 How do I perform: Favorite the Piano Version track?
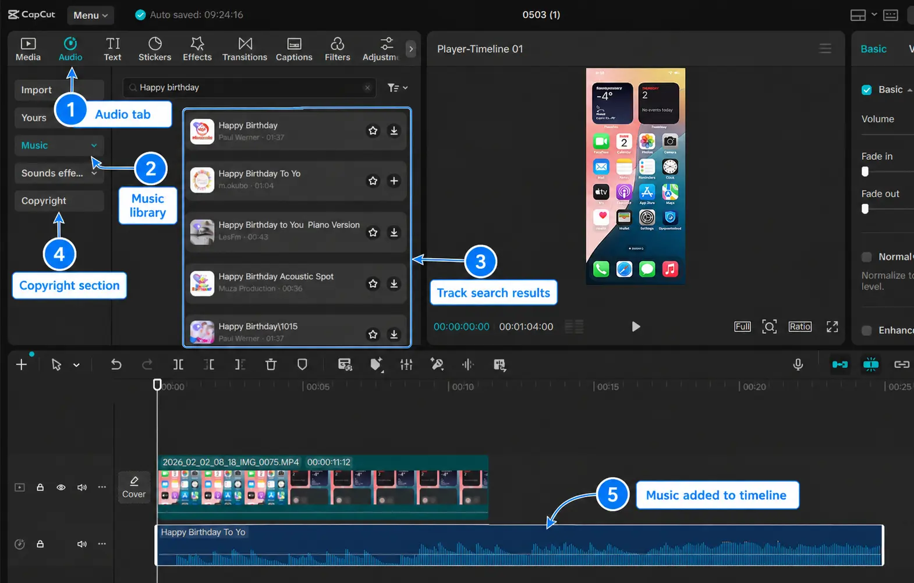373,232
